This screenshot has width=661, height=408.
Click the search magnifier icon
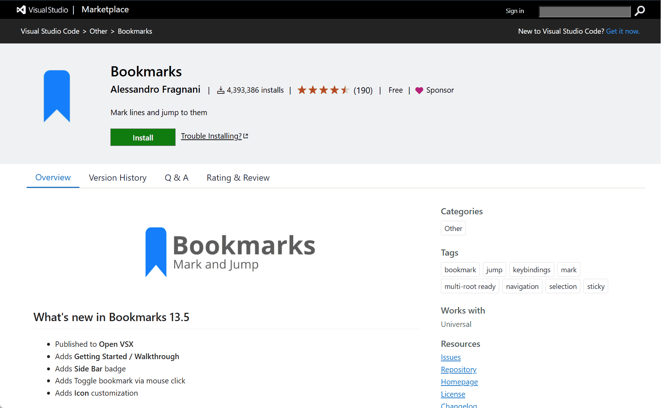point(640,11)
